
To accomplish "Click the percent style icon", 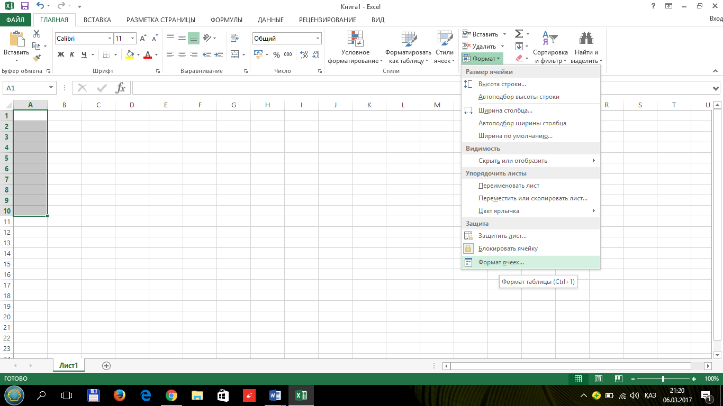I will click(276, 54).
